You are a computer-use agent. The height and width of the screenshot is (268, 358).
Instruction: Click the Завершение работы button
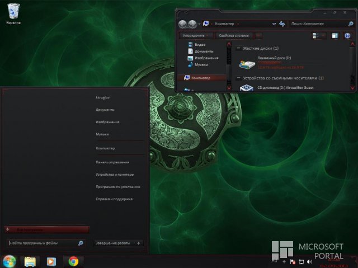tap(113, 243)
